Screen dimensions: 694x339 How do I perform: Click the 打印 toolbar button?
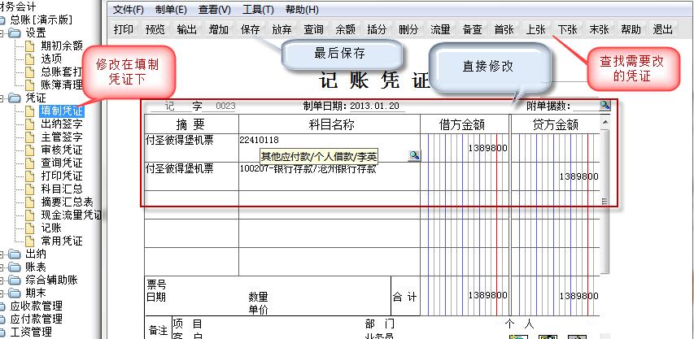click(124, 29)
